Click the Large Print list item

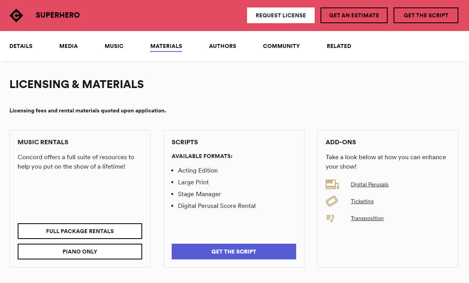point(193,182)
